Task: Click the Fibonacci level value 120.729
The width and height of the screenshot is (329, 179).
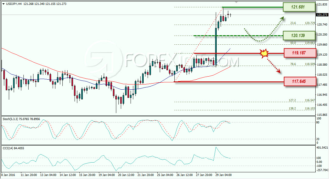Action: pyautogui.click(x=310, y=23)
